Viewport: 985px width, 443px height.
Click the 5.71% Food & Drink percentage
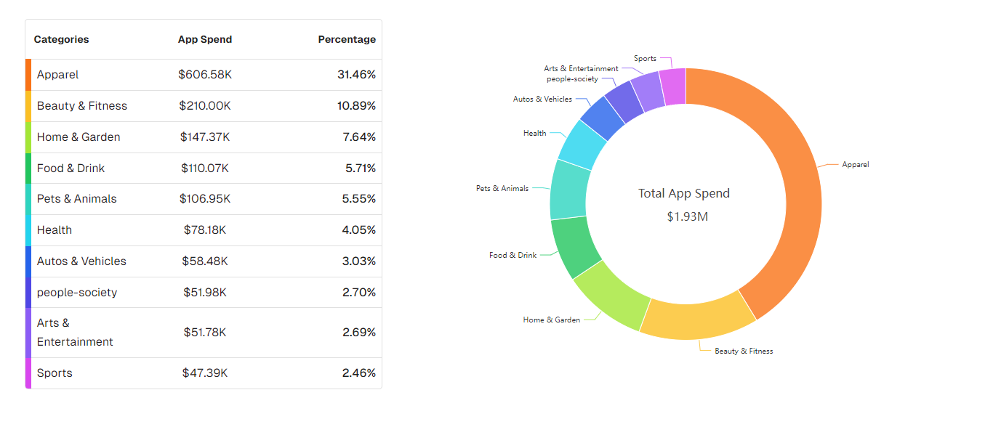point(360,168)
